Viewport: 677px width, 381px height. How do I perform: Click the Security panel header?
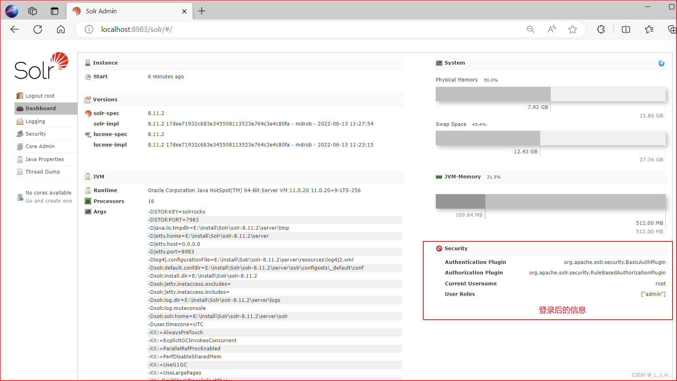[x=550, y=249]
